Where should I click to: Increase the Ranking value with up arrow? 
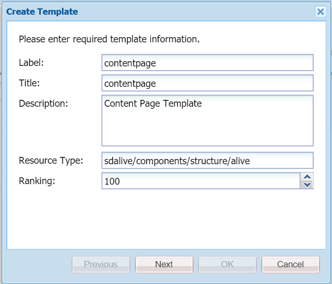pyautogui.click(x=307, y=177)
